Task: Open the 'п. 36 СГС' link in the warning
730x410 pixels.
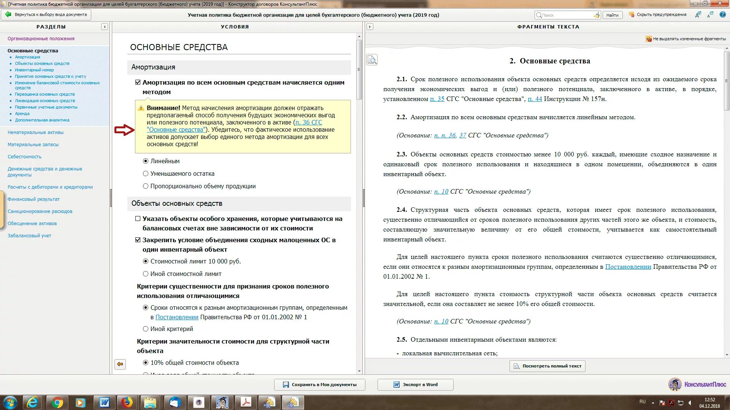Action: [309, 122]
